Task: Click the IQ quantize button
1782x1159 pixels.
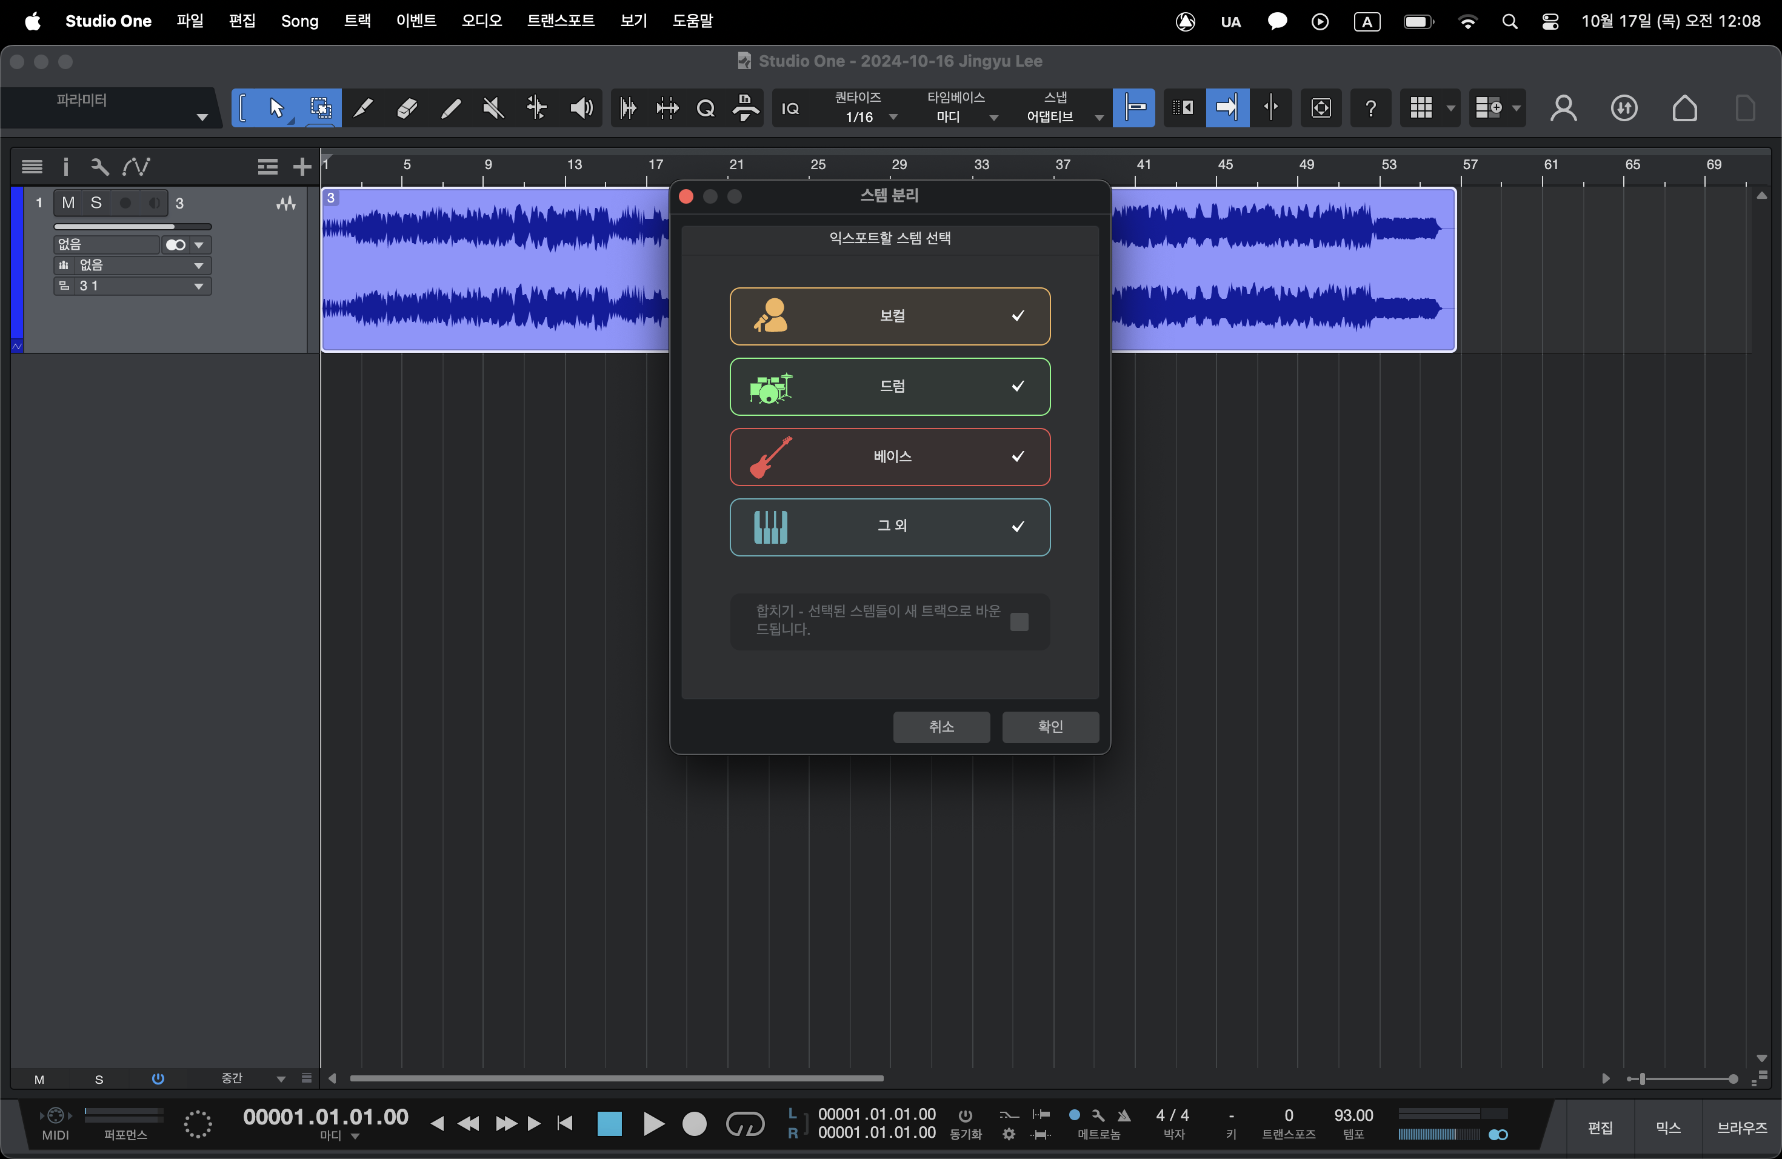Action: pyautogui.click(x=790, y=109)
